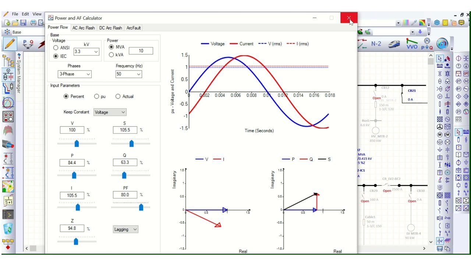The image size is (471, 265).
Task: Click the map GIS view sidebar icon
Action: point(8,187)
